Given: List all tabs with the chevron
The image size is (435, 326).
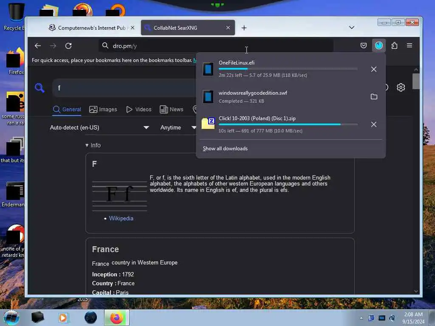Looking at the screenshot, I should (351, 28).
